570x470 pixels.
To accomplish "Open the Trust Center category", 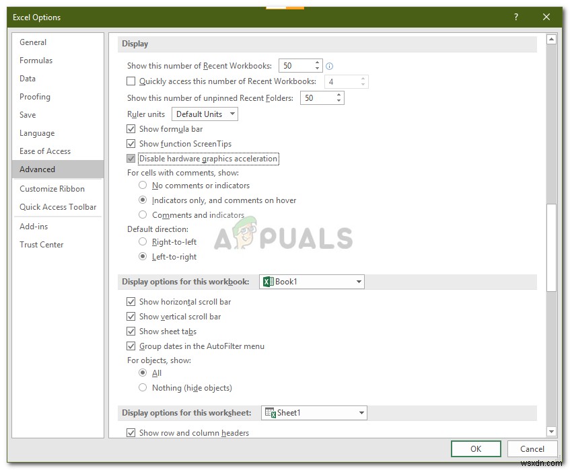I will pyautogui.click(x=58, y=245).
